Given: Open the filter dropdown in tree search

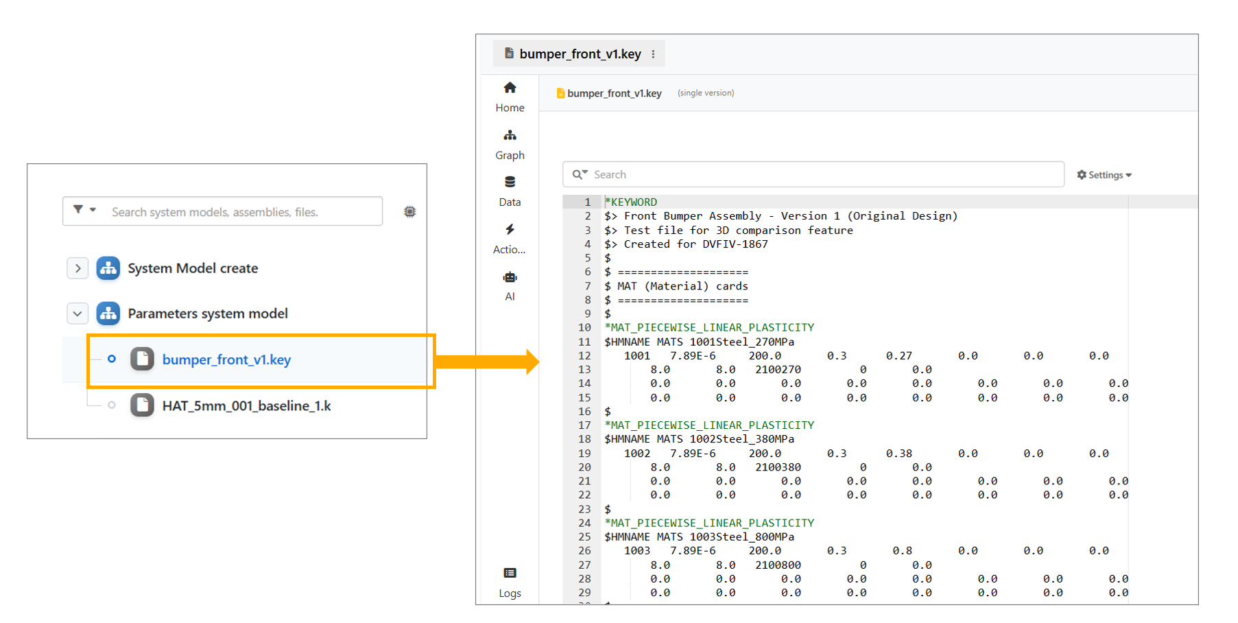Looking at the screenshot, I should 84,210.
